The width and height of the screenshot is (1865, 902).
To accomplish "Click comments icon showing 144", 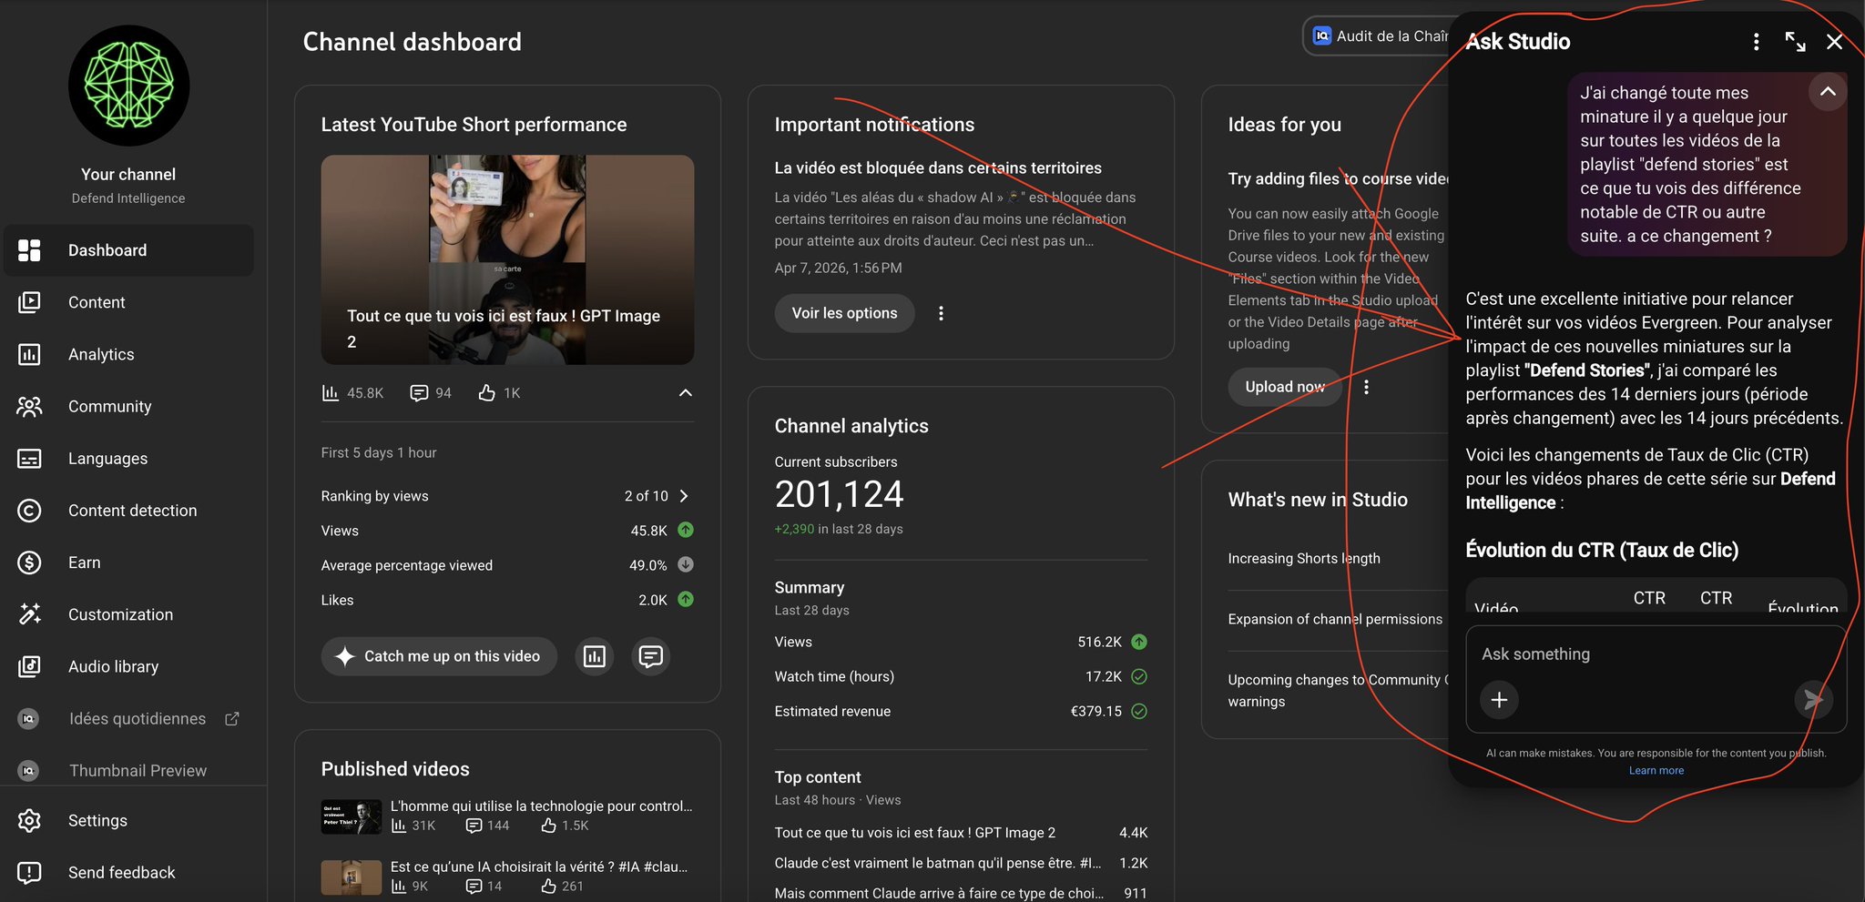I will [x=474, y=826].
